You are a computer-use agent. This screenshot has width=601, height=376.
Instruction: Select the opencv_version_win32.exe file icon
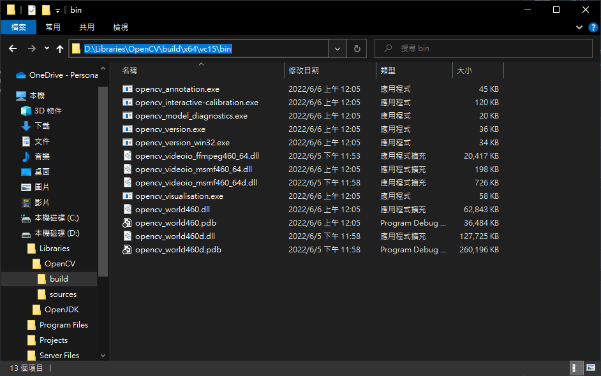pos(127,143)
